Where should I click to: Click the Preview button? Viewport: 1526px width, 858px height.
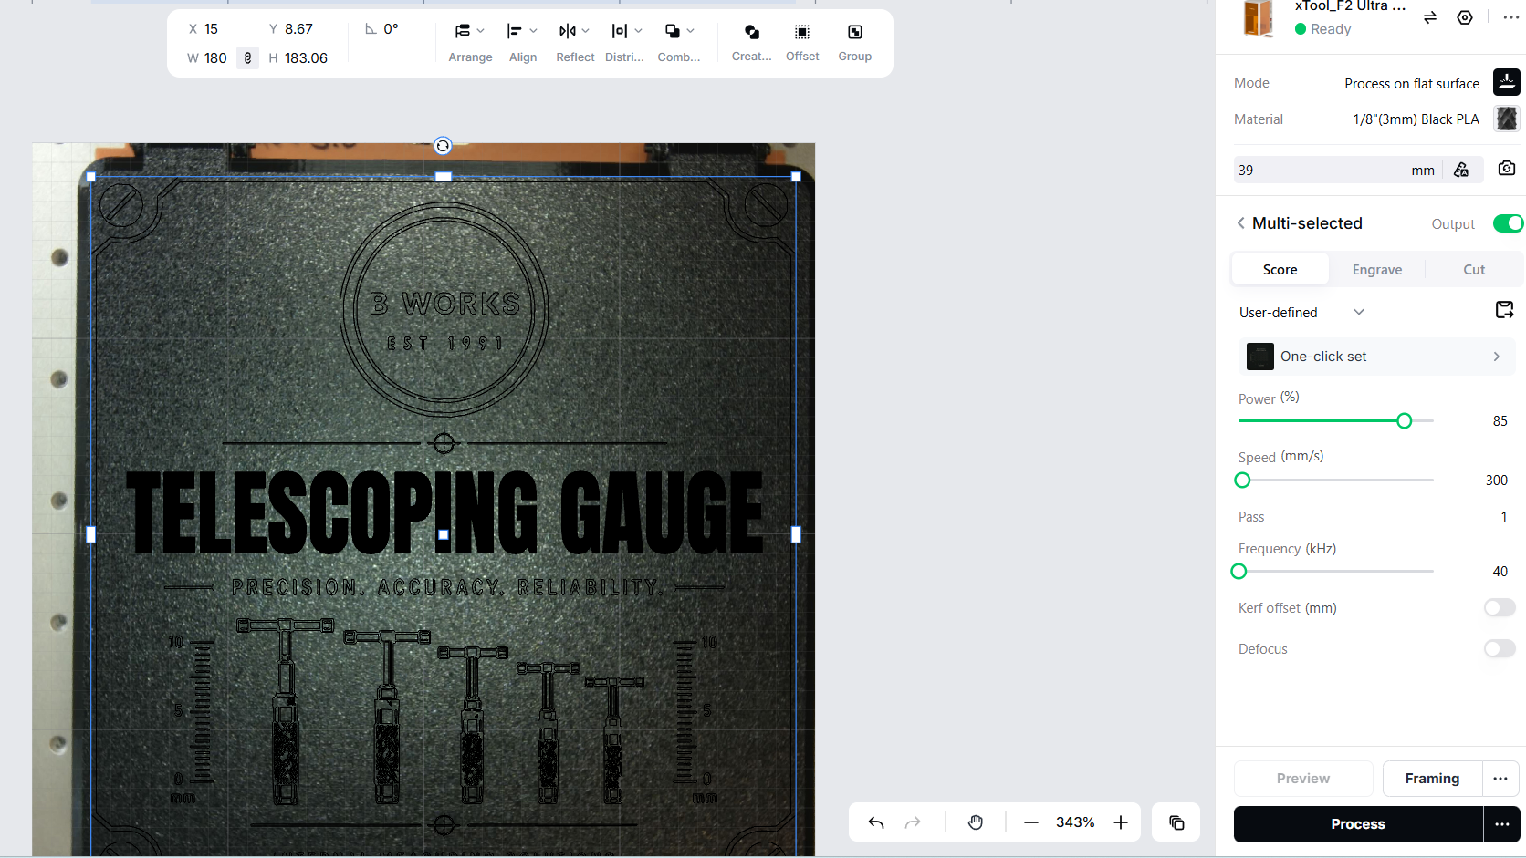1303,779
